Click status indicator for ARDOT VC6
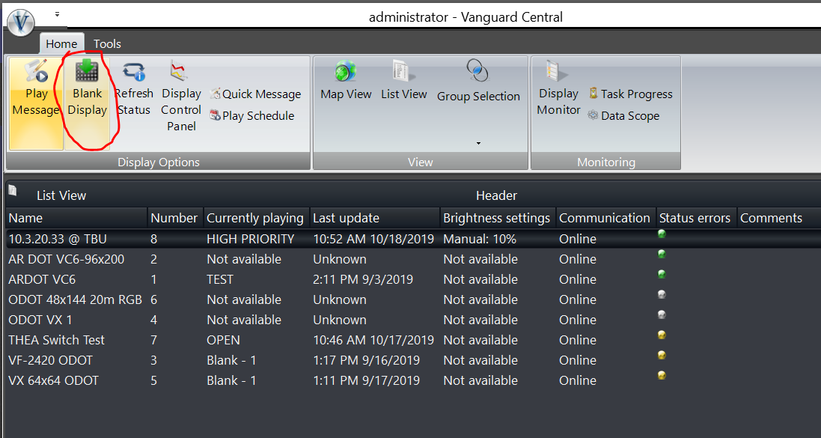 pyautogui.click(x=662, y=275)
